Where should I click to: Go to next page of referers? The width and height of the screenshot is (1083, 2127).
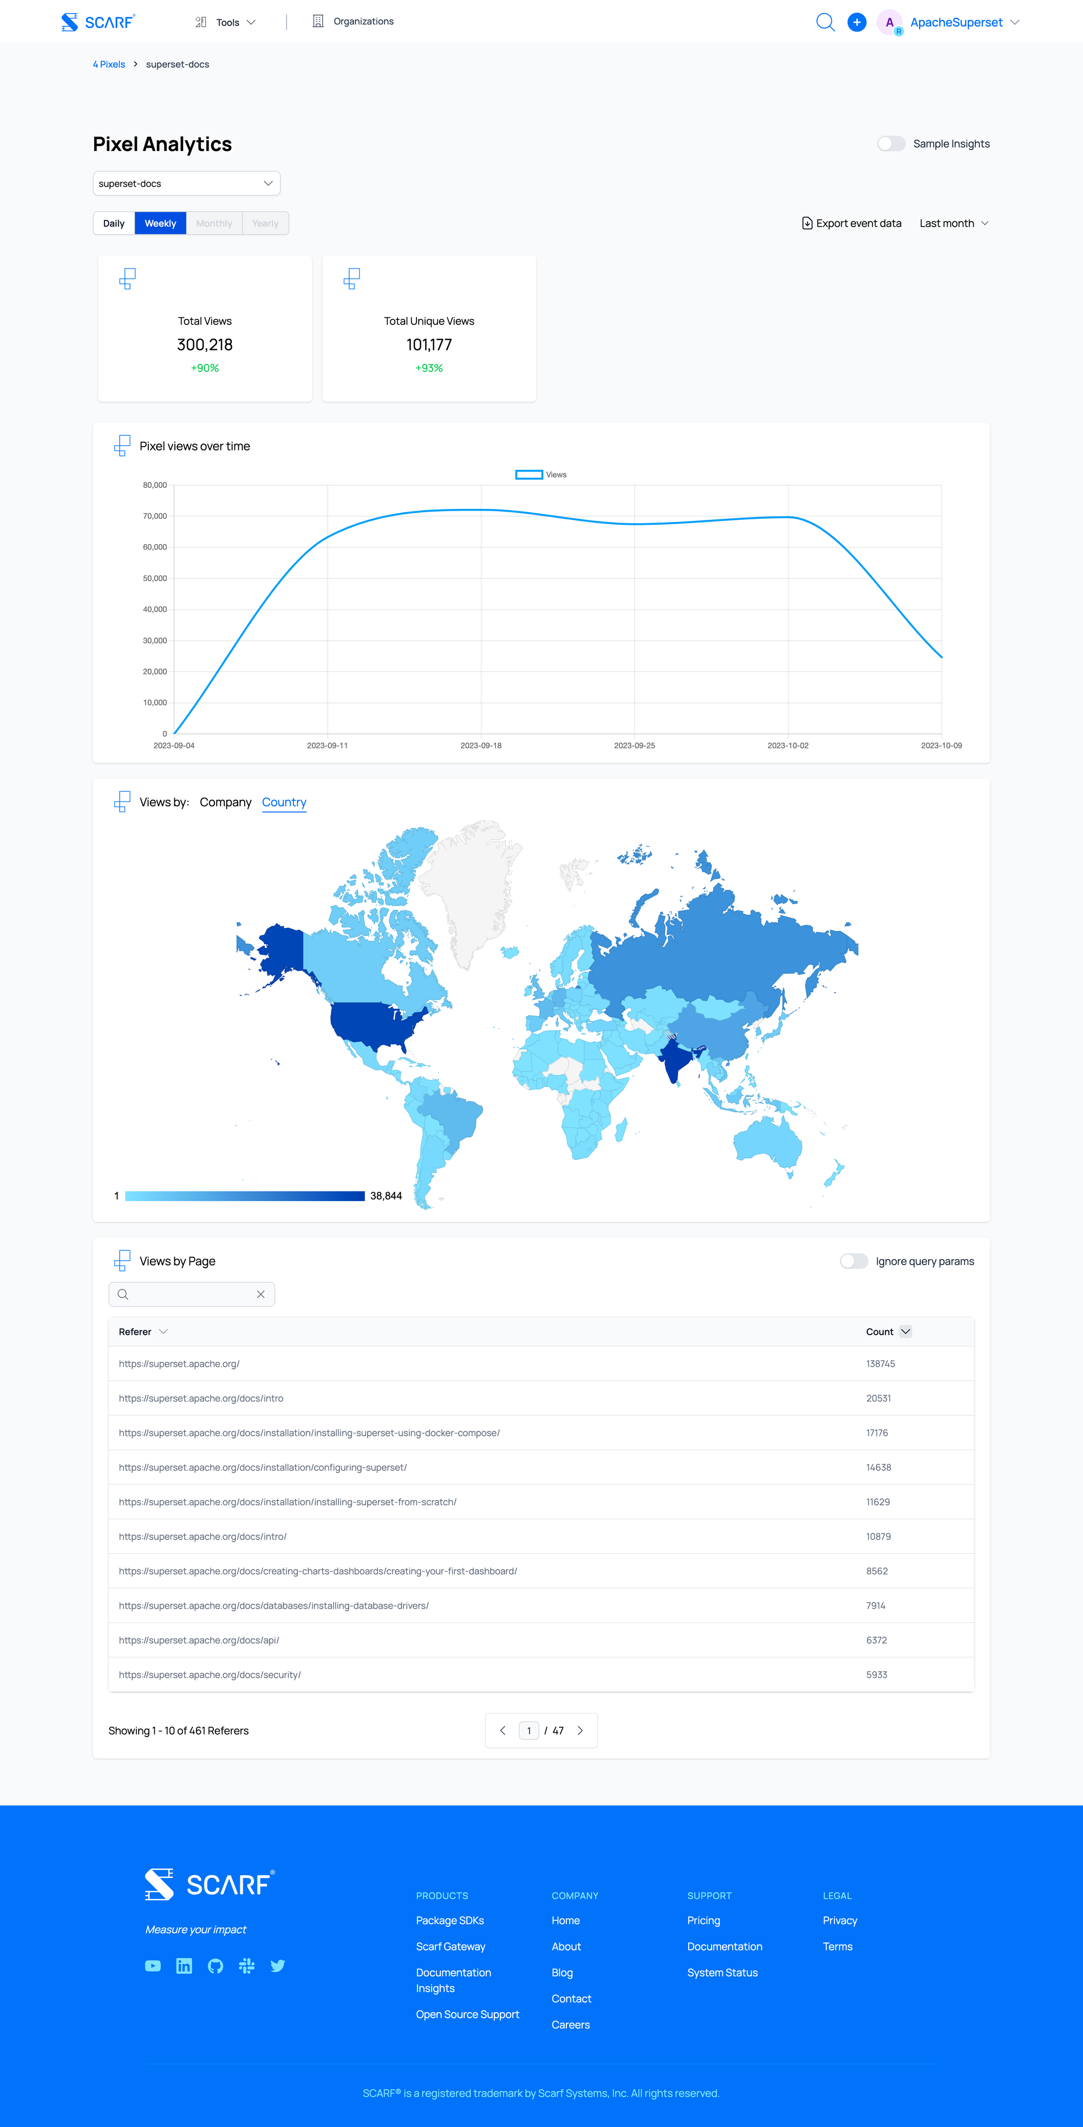pos(580,1731)
